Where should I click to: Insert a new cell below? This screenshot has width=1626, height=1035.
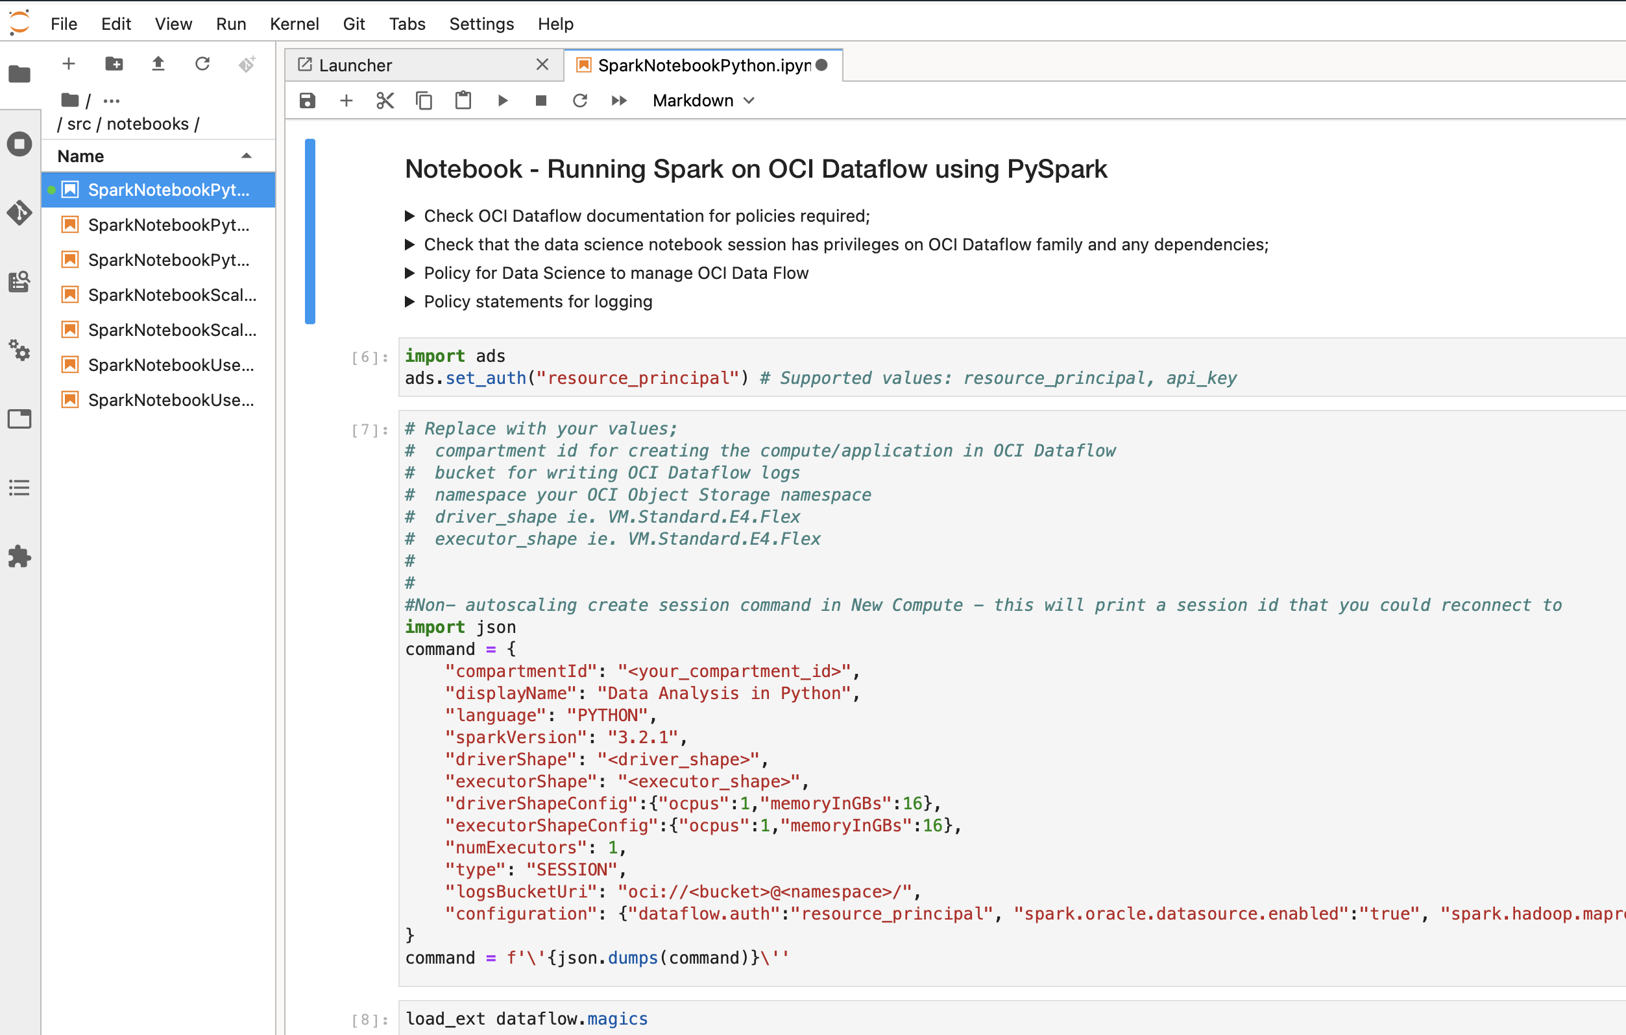[346, 100]
